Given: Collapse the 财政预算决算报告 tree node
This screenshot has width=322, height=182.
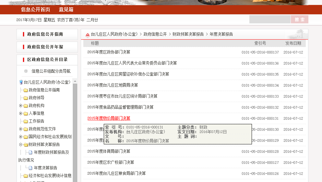Looking at the screenshot, I should (21, 145).
